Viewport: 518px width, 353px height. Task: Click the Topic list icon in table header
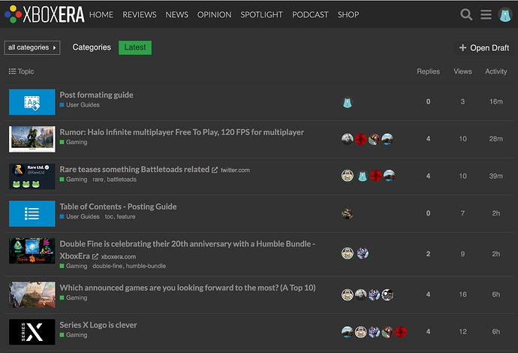(x=12, y=71)
